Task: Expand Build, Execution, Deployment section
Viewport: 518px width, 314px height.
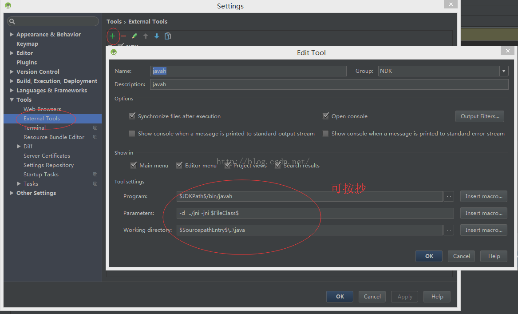Action: 12,81
